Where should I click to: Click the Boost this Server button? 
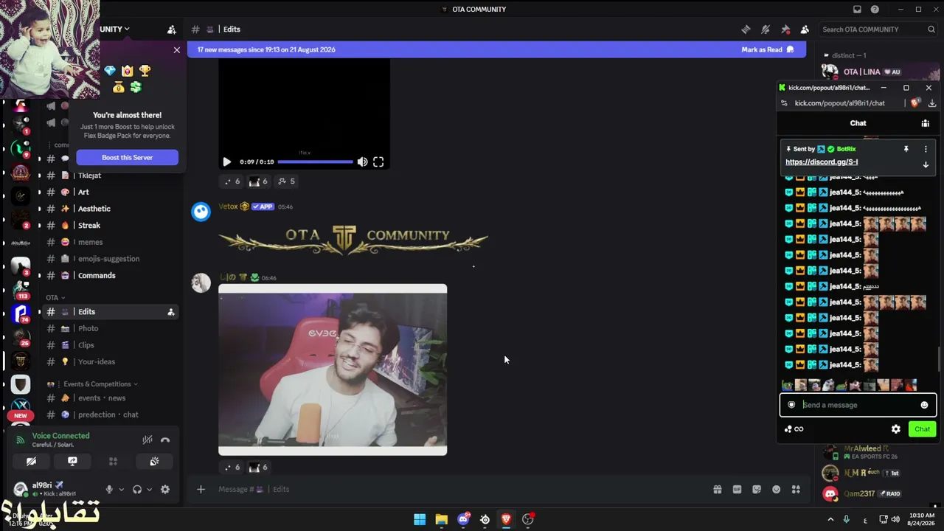pos(127,157)
